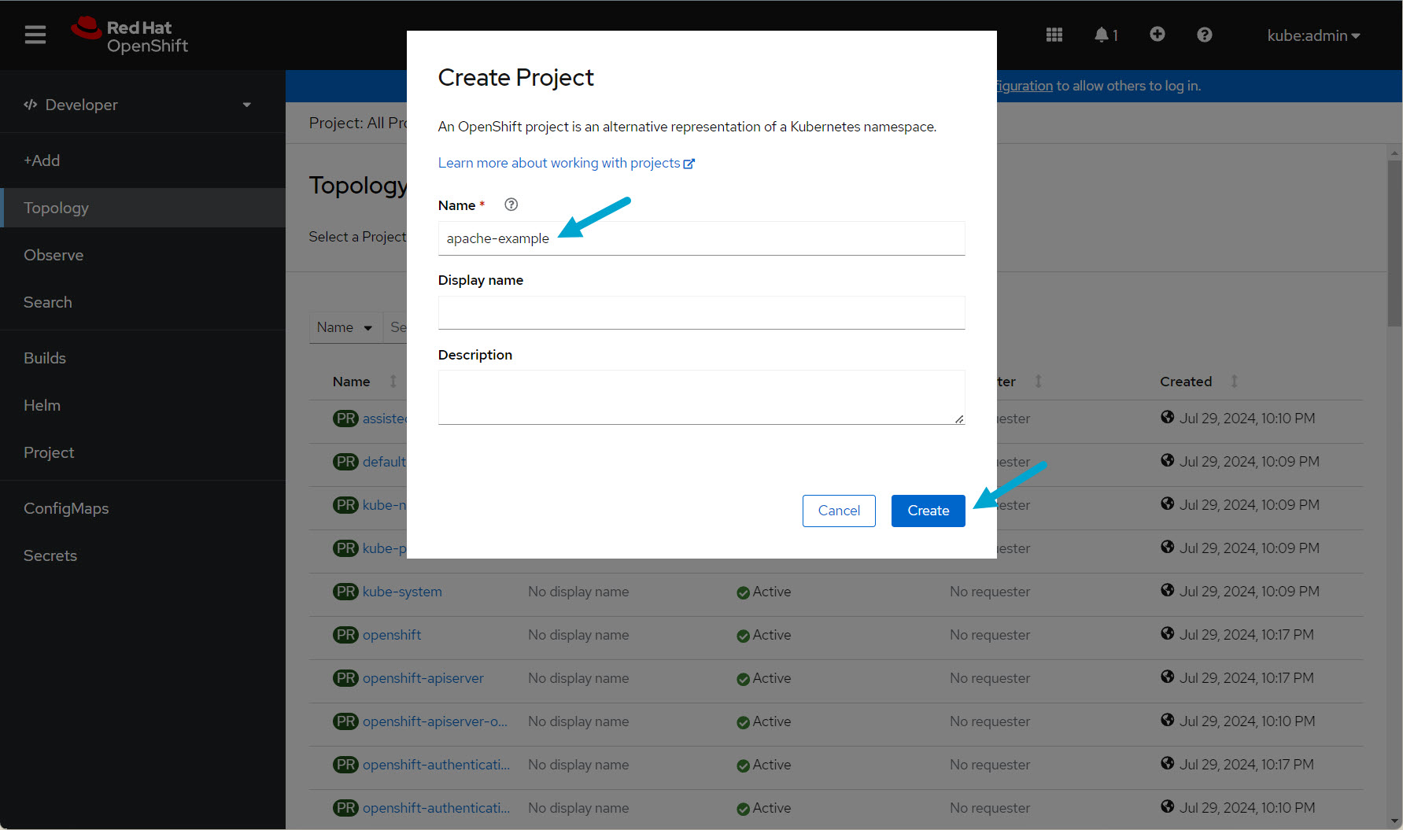This screenshot has width=1403, height=830.
Task: Open the Name filter dropdown above the table
Action: (x=345, y=327)
